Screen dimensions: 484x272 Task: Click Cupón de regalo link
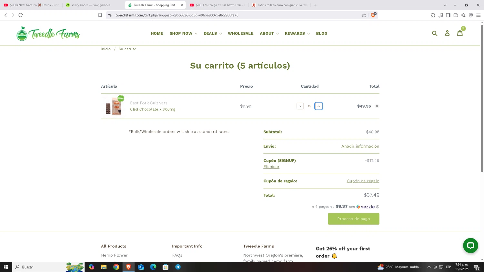[x=363, y=181]
